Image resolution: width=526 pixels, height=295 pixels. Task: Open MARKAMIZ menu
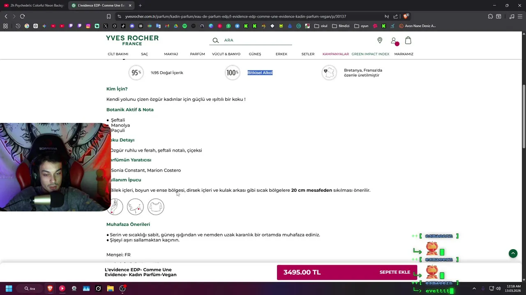[404, 54]
